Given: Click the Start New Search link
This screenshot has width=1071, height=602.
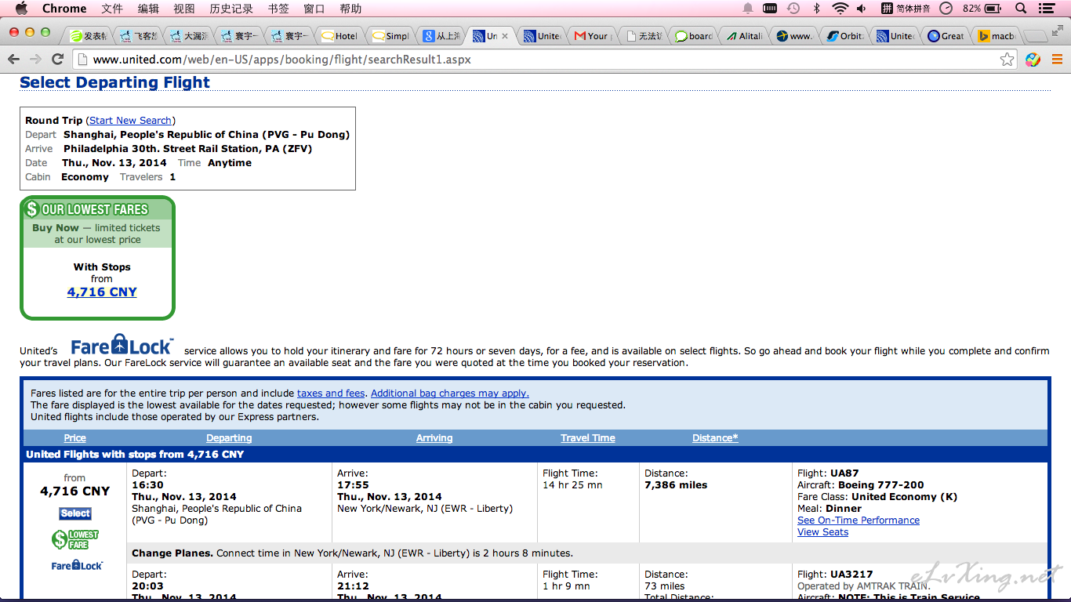Looking at the screenshot, I should [x=131, y=121].
